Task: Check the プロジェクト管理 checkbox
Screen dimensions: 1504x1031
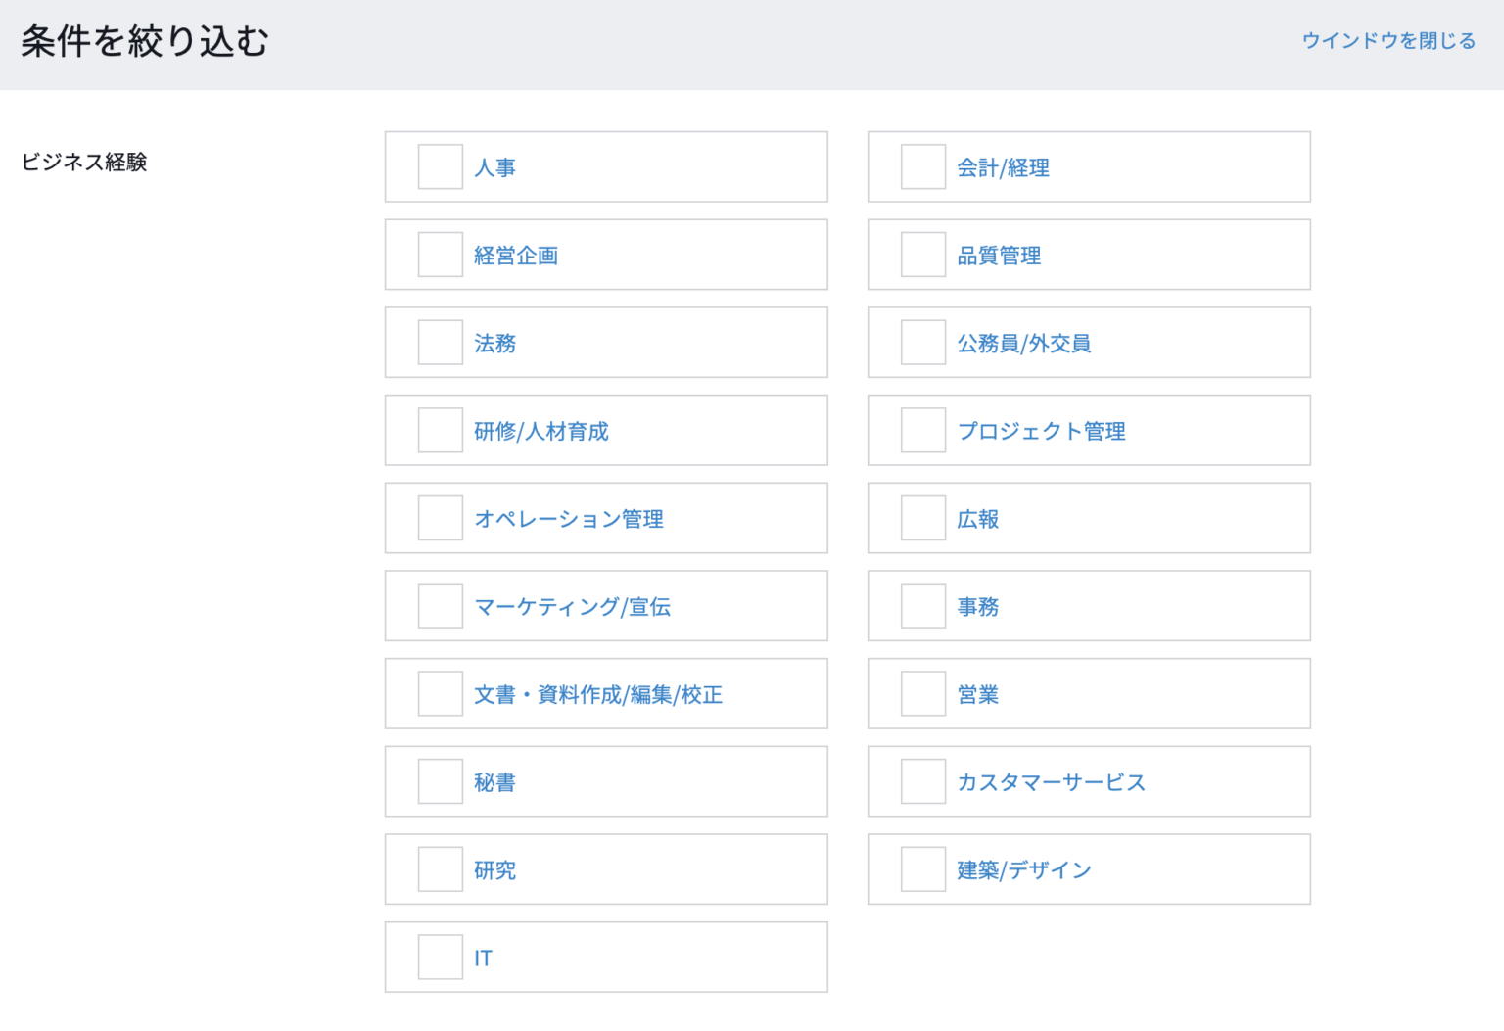Action: pyautogui.click(x=922, y=431)
